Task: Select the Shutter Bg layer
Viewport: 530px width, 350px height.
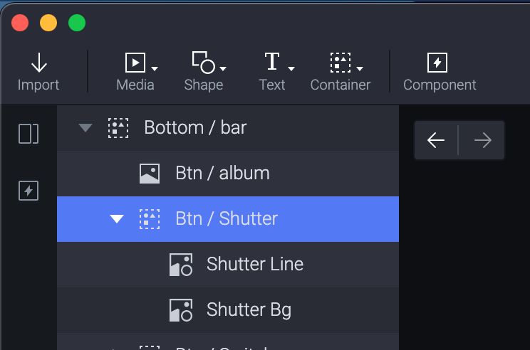Action: point(228,310)
